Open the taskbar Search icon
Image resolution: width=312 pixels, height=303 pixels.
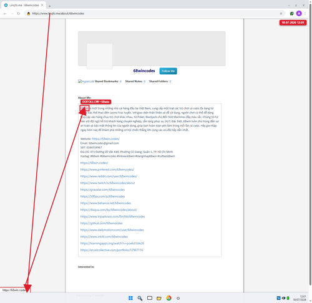pos(140,298)
